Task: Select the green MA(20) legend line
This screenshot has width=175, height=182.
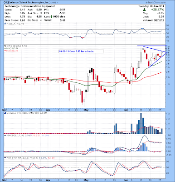Action: pos(5,48)
